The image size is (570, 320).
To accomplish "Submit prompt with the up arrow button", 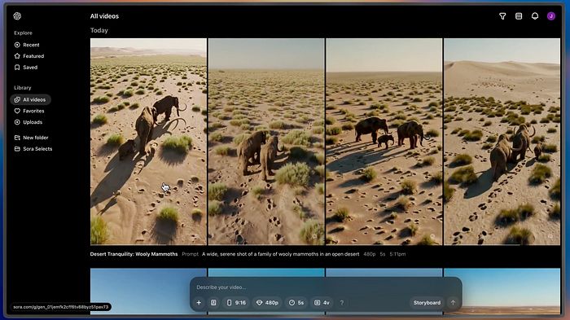I will click(453, 303).
